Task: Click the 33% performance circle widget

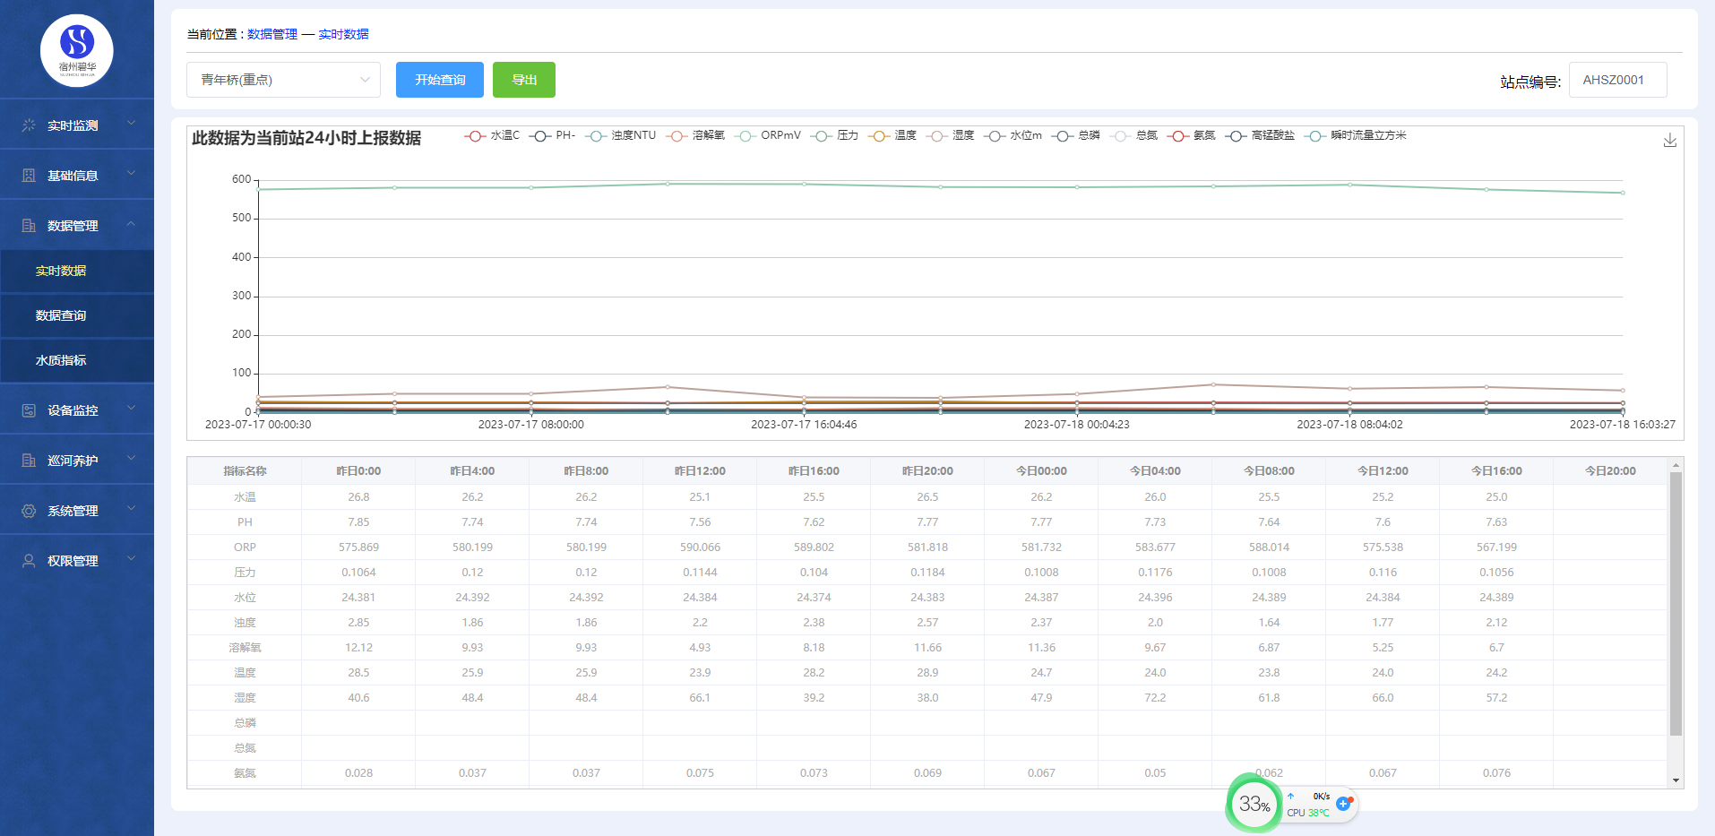Action: 1254,804
